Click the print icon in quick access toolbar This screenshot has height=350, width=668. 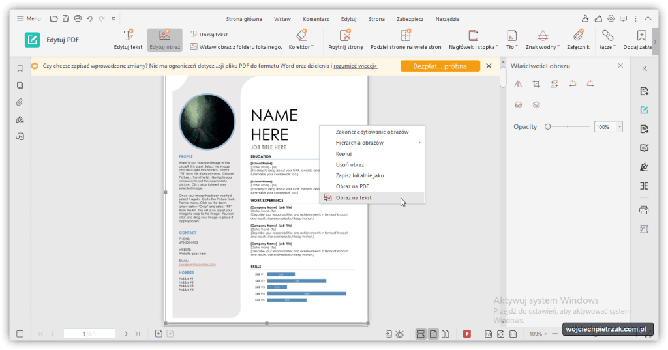(x=78, y=18)
